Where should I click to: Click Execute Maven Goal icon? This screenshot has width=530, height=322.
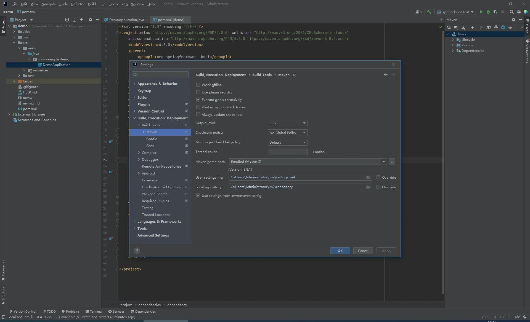[x=488, y=27]
